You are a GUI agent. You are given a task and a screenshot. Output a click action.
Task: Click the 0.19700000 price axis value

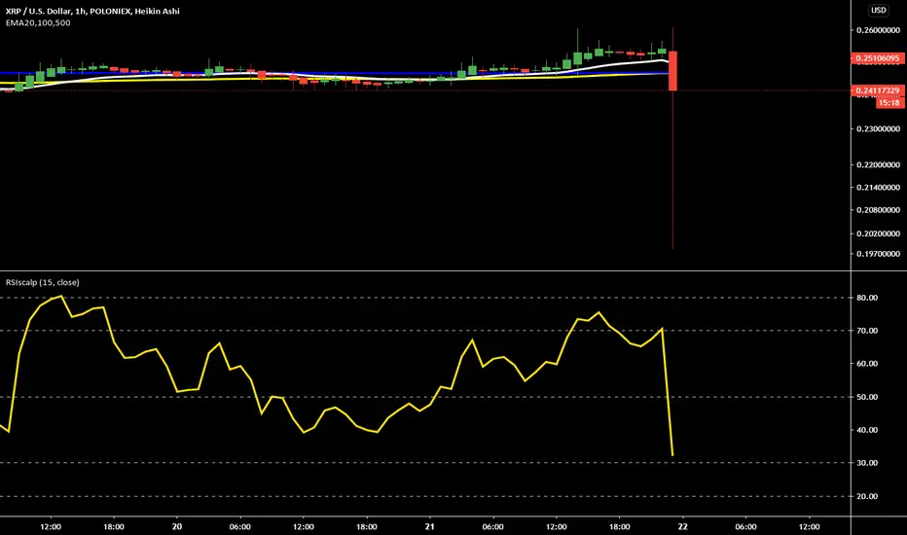(878, 254)
